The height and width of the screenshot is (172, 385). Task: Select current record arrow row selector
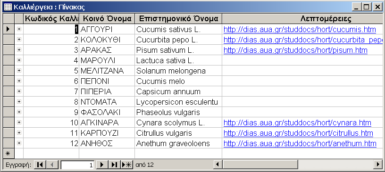pyautogui.click(x=8, y=29)
